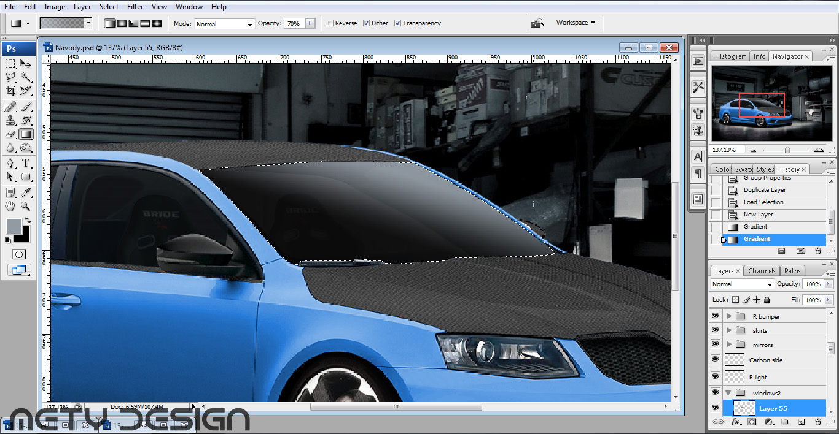Open the Workspace dropdown

(x=576, y=23)
